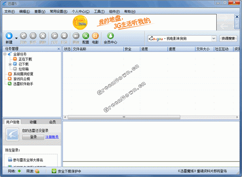Click the 注册帐号 register link
This screenshot has height=177, width=242.
pos(52,137)
